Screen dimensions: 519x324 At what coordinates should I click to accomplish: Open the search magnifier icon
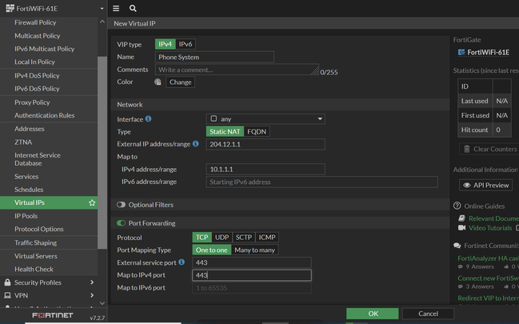[133, 9]
